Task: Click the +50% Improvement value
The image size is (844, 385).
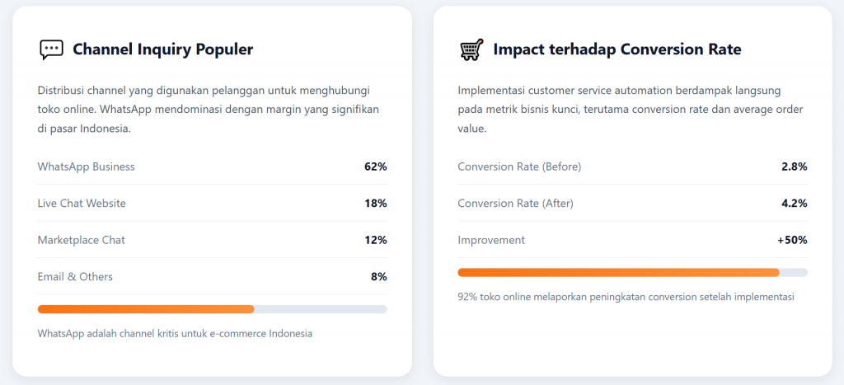Action: pyautogui.click(x=791, y=240)
